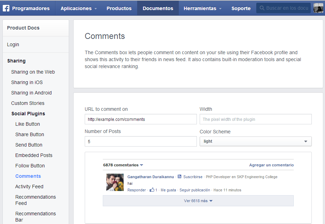Click Agregar un comentario
The image size is (325, 224).
pyautogui.click(x=271, y=165)
